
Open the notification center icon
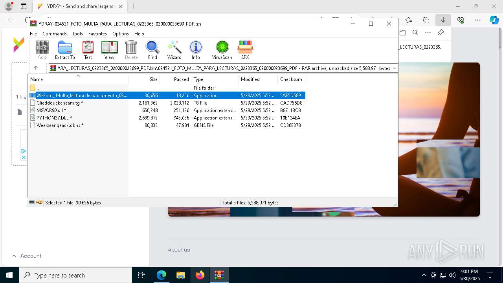click(x=490, y=275)
